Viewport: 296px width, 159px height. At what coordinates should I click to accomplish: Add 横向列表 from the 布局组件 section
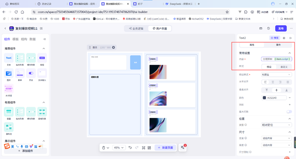tap(31, 112)
